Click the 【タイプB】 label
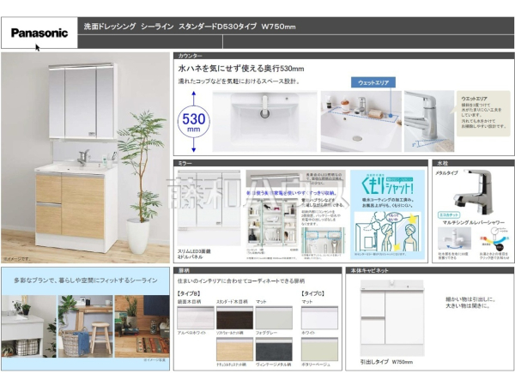This screenshot has height=386, width=515. tap(189, 293)
